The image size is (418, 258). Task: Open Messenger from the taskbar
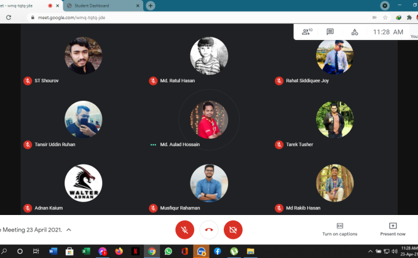103,251
